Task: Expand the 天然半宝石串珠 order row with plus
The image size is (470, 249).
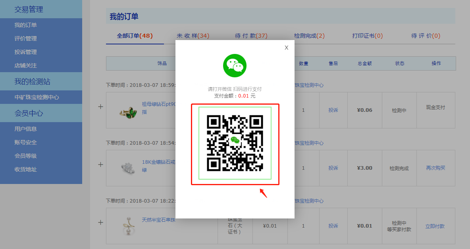Action: 101,222
